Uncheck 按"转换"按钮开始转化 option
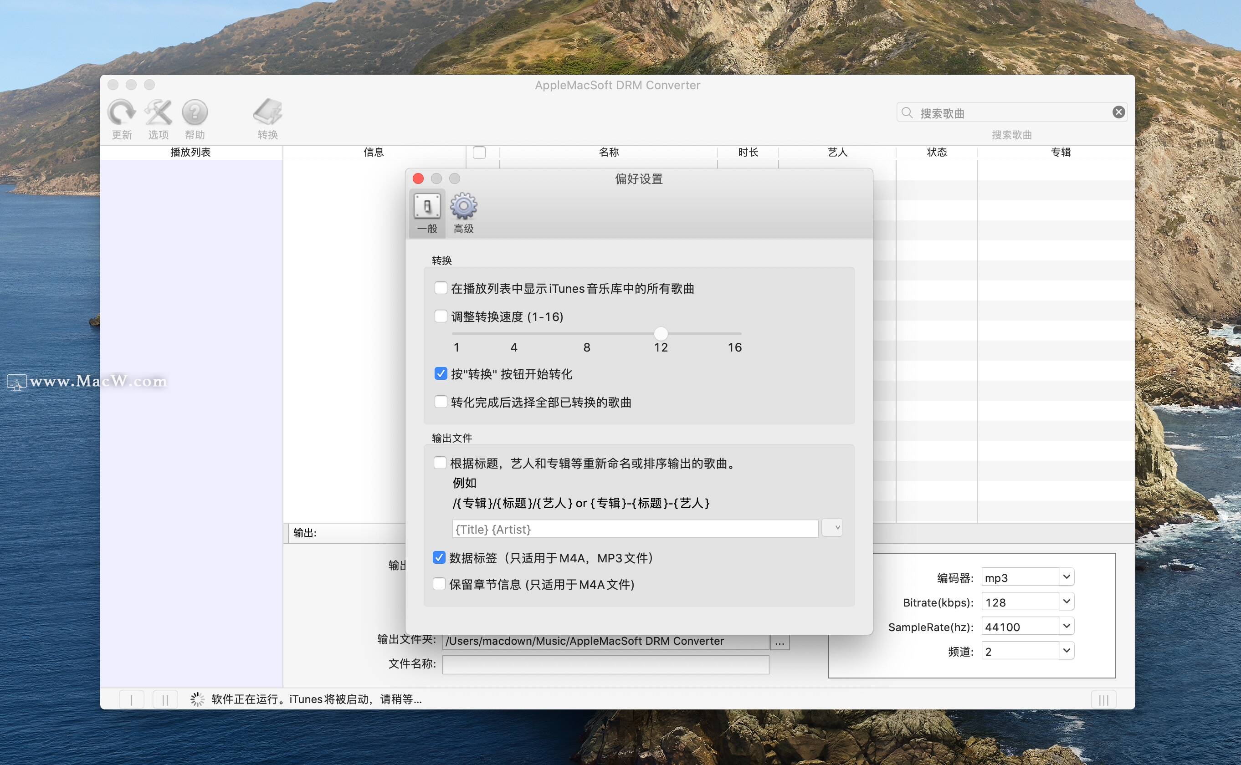1241x765 pixels. point(441,373)
